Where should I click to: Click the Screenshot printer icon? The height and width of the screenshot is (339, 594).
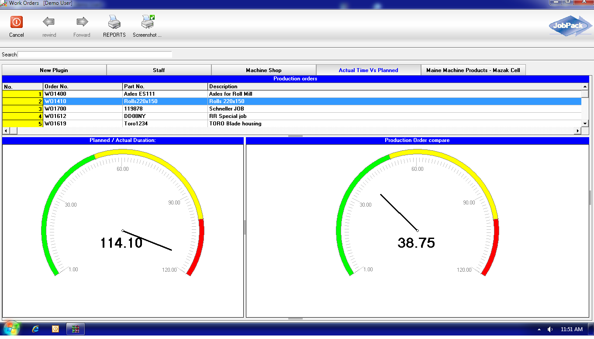pyautogui.click(x=147, y=22)
